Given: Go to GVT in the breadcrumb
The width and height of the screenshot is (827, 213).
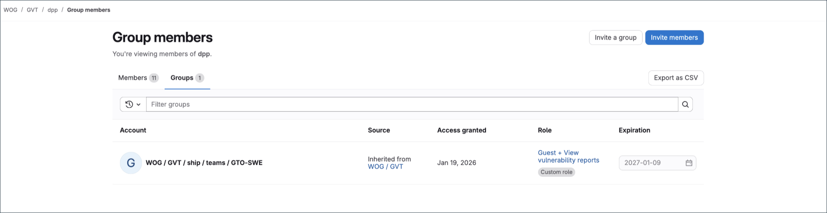Looking at the screenshot, I should [32, 10].
